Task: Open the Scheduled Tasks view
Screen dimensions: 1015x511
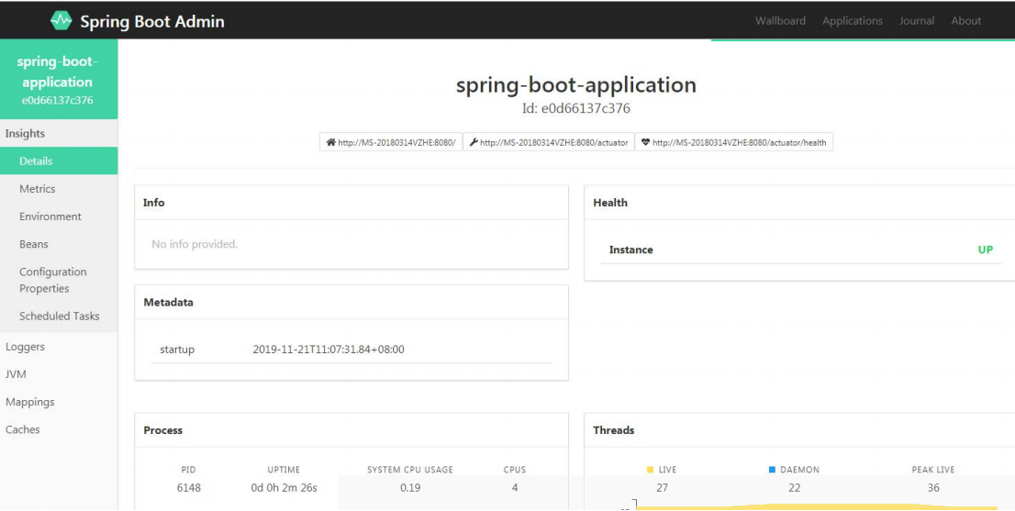Action: pyautogui.click(x=60, y=317)
